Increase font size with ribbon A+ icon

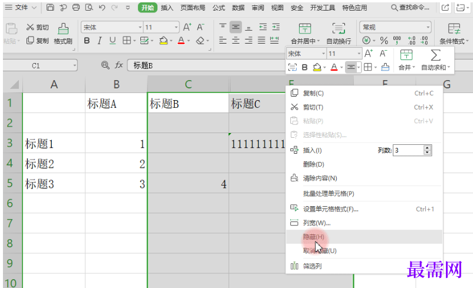click(187, 28)
